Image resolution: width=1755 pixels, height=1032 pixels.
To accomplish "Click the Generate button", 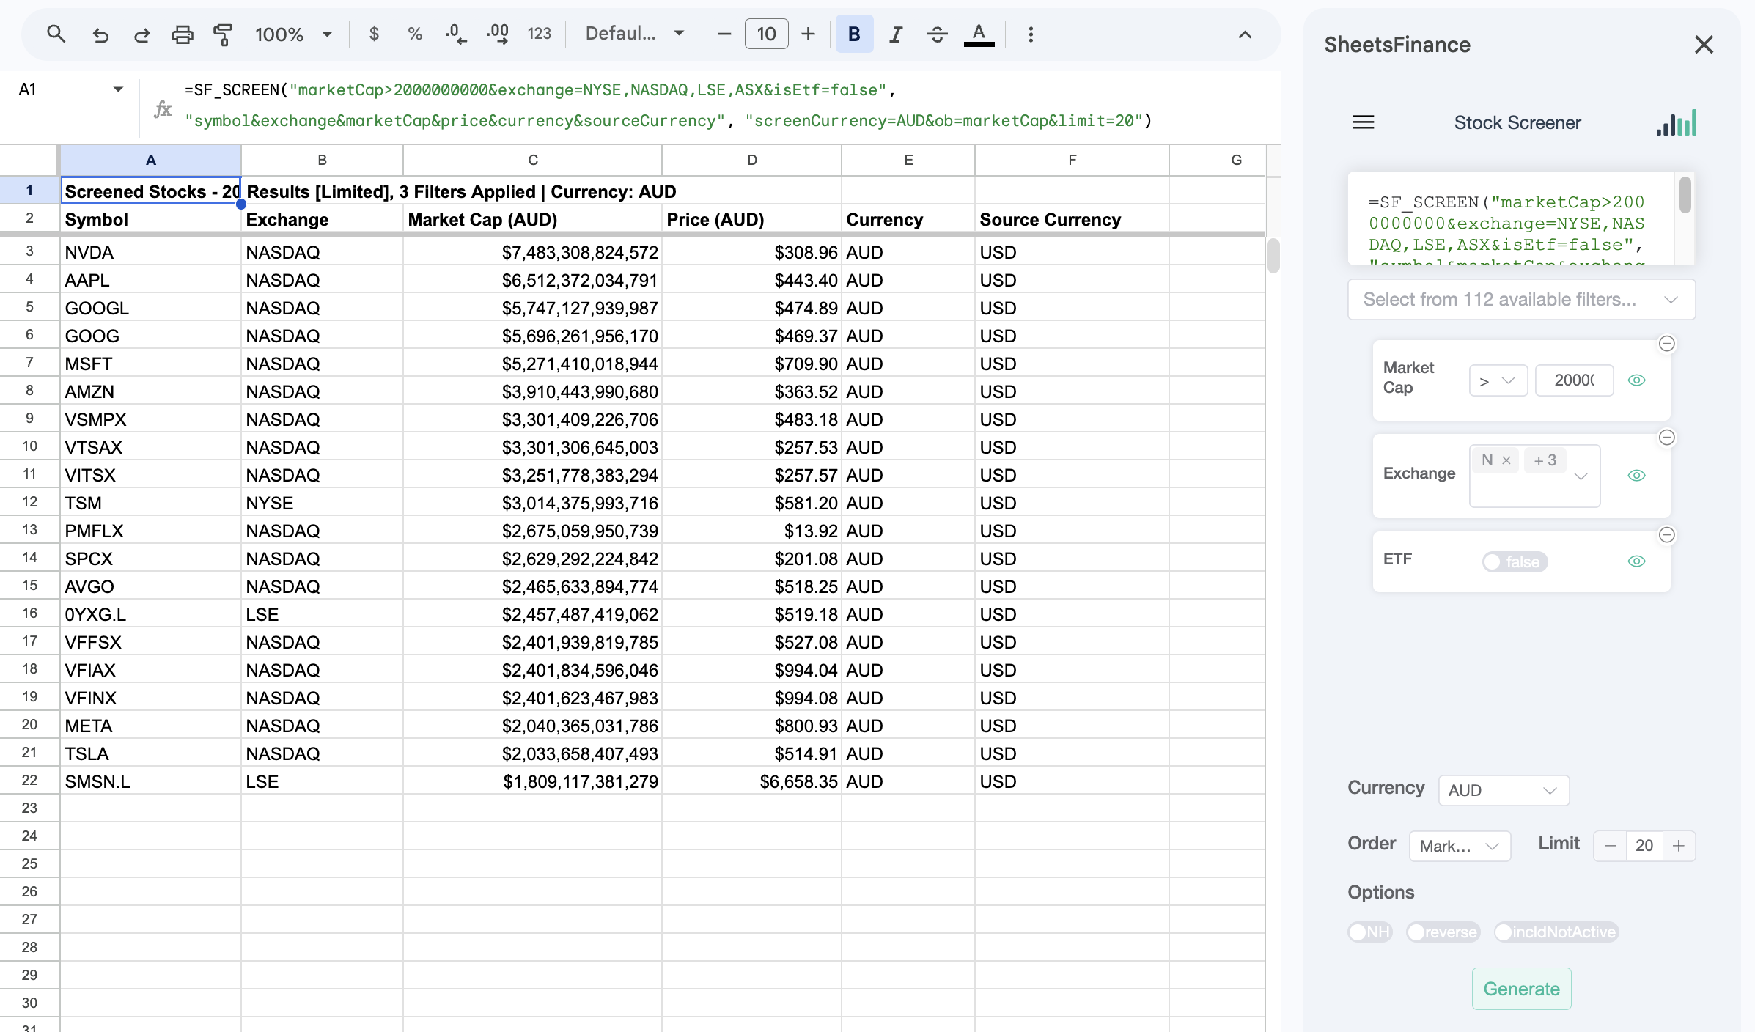I will click(1521, 989).
